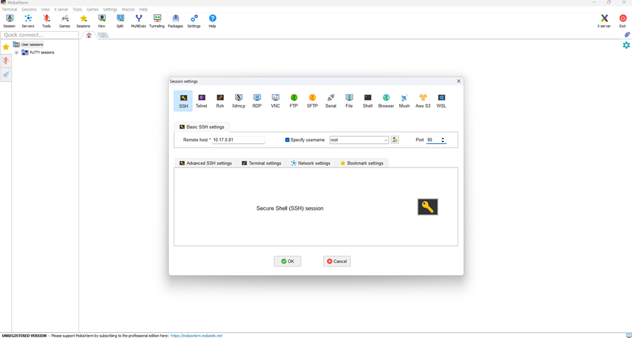Open the Terminal menu
Image resolution: width=632 pixels, height=338 pixels.
point(9,9)
